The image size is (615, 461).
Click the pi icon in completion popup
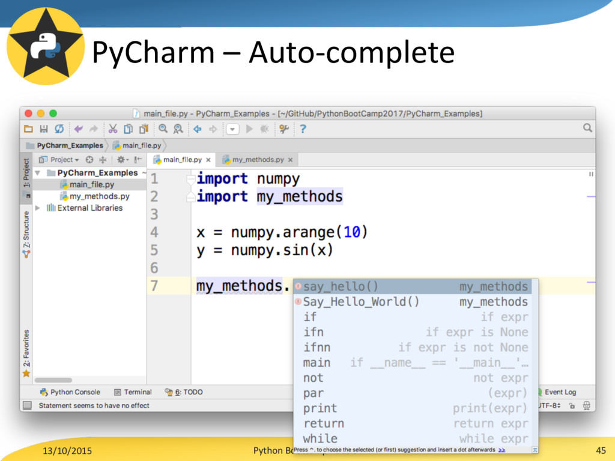pyautogui.click(x=535, y=450)
